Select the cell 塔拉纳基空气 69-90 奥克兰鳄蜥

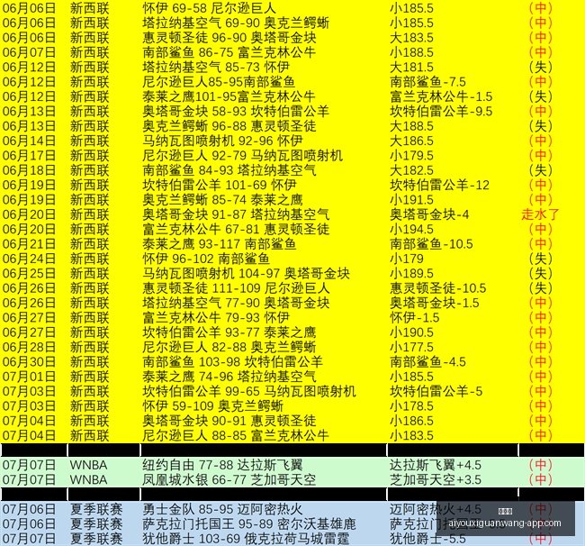236,23
